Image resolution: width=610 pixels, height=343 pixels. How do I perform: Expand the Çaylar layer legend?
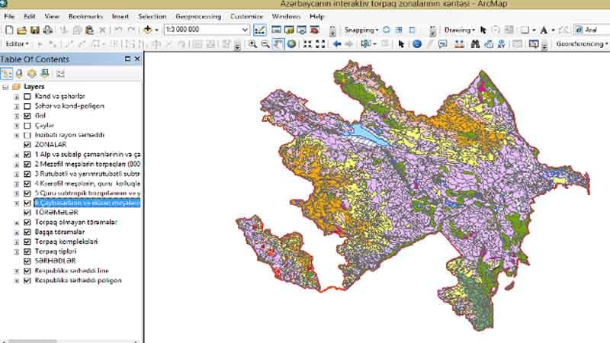(x=17, y=126)
